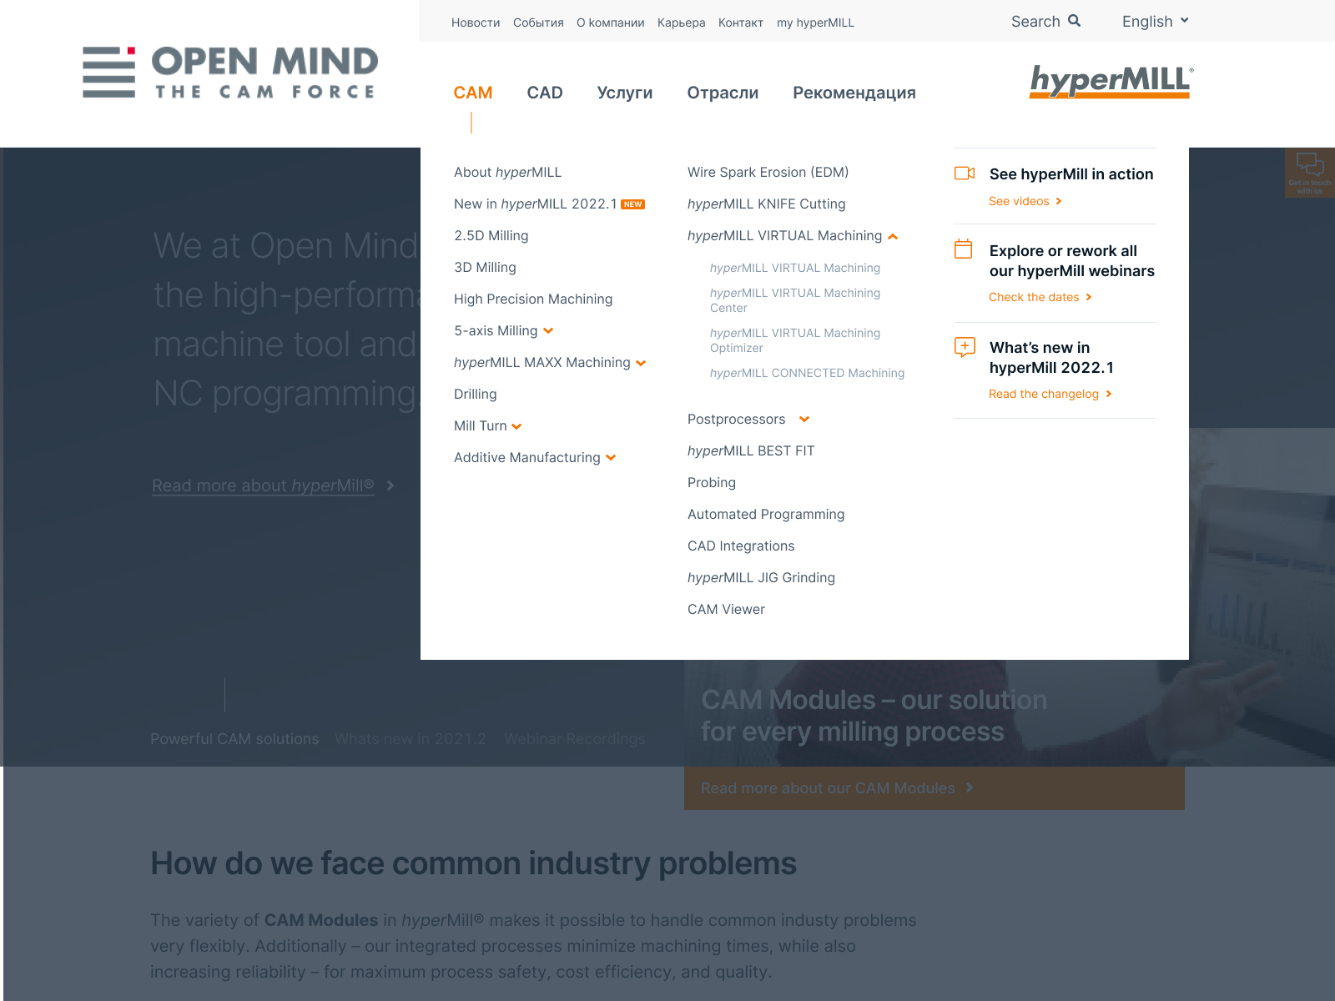Open the Услуги menu
Screen dimensions: 1335x1001
625,93
